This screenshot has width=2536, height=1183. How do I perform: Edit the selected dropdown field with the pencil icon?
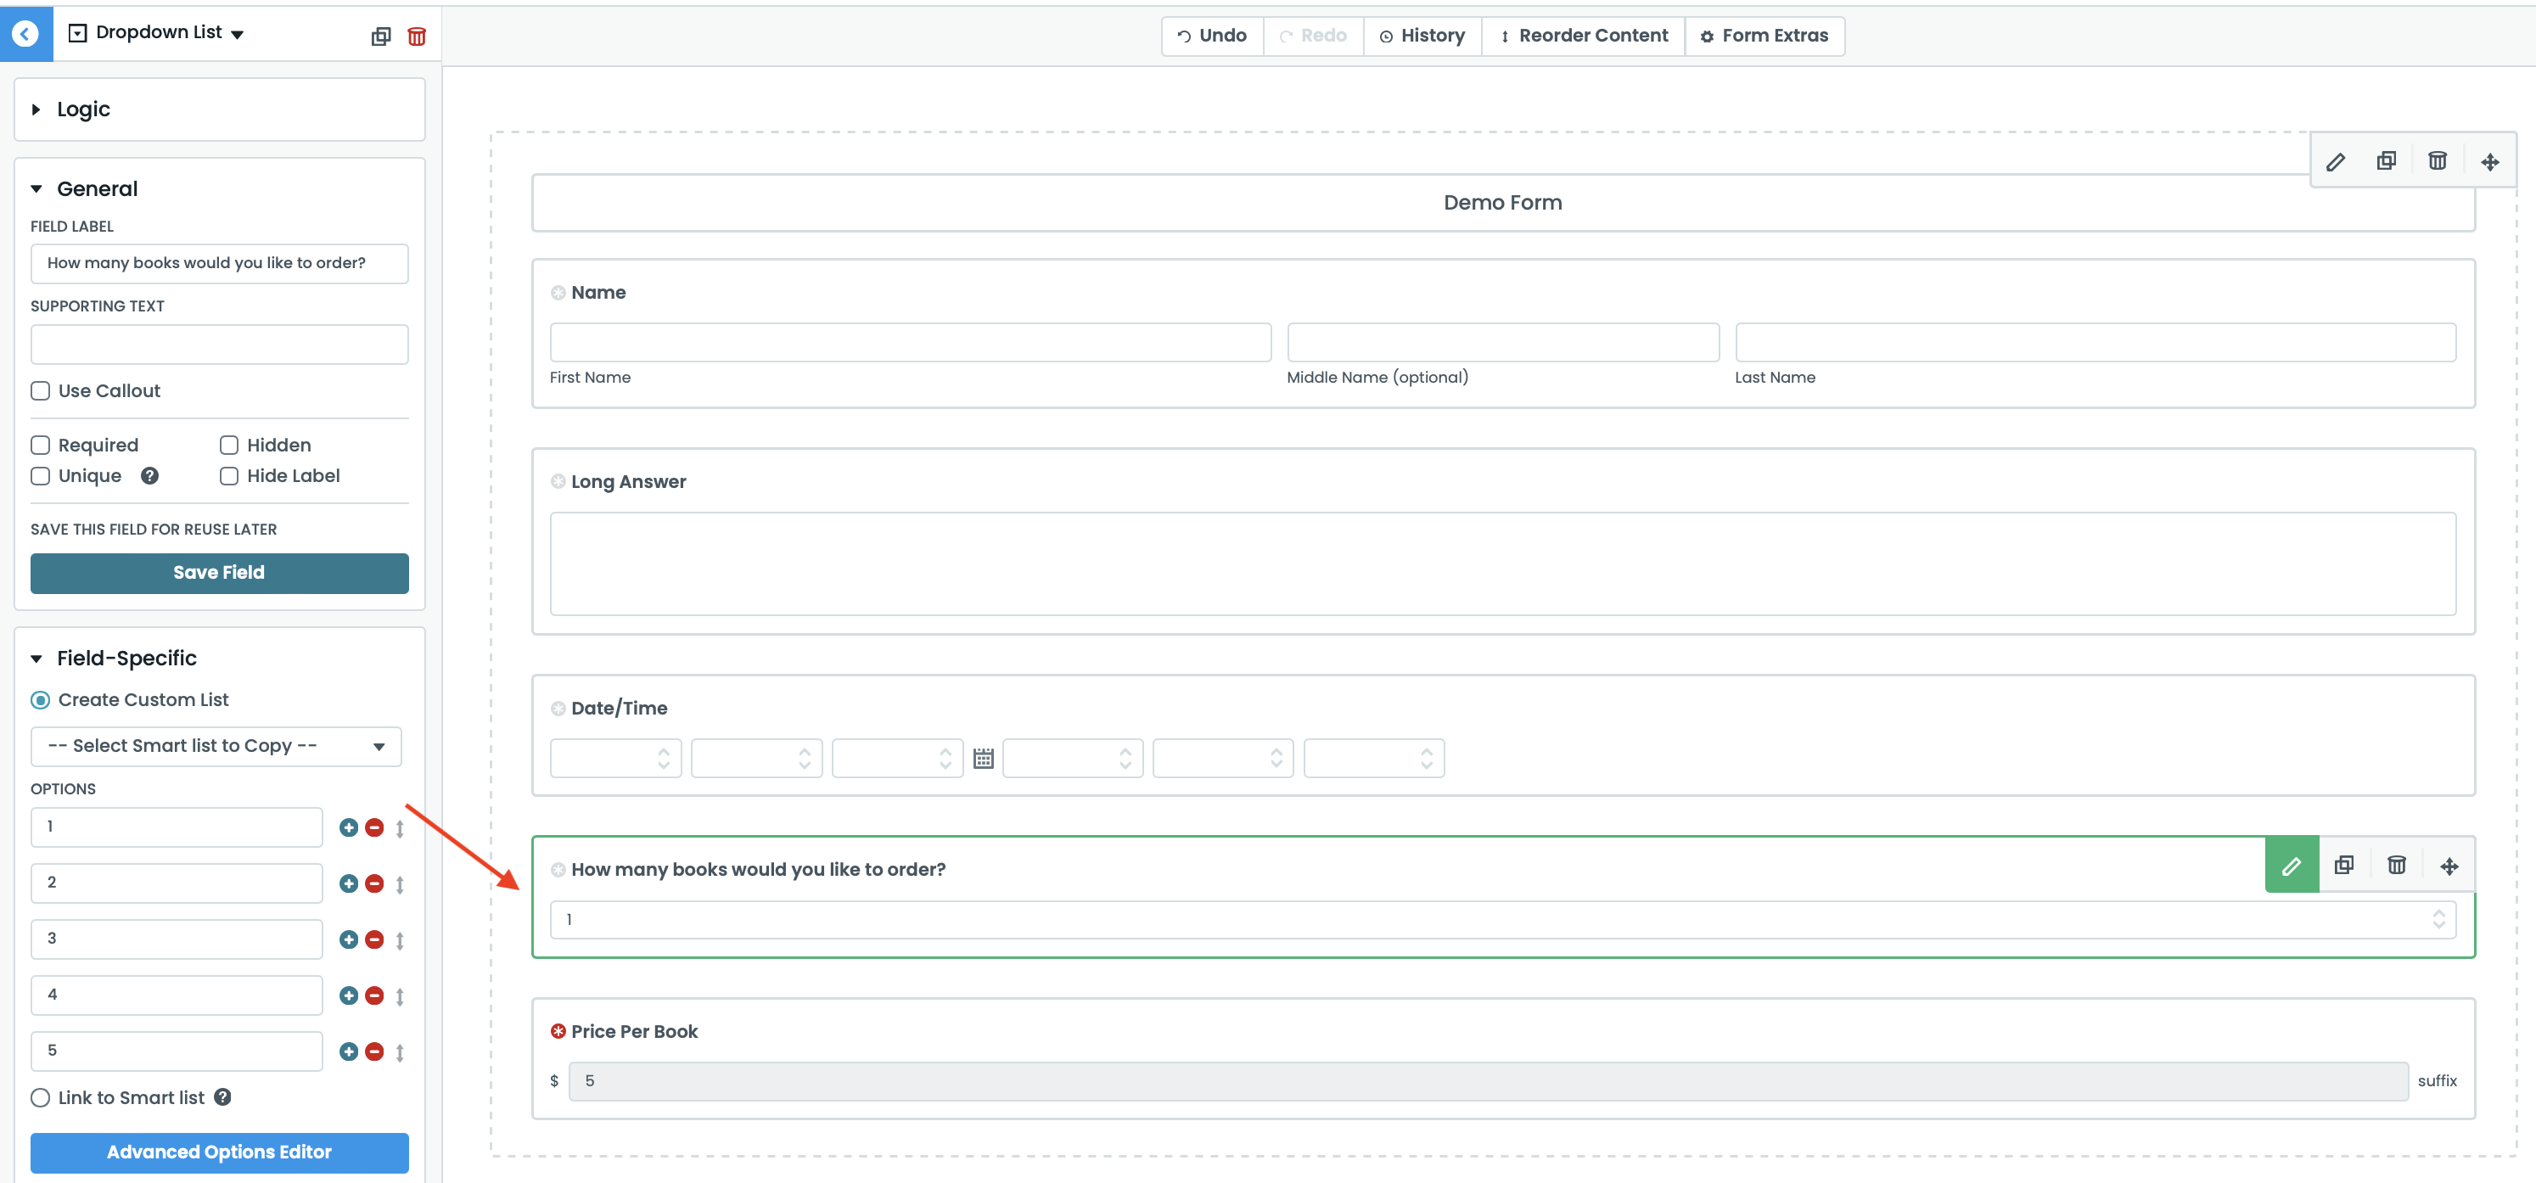coord(2292,865)
